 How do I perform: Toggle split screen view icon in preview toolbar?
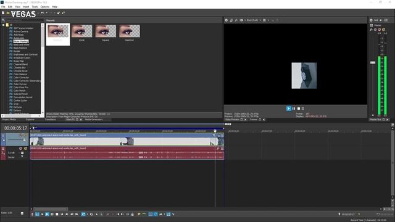(x=241, y=20)
